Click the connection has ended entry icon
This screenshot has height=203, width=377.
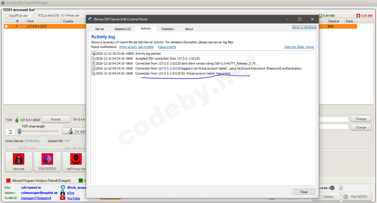[x=94, y=73]
